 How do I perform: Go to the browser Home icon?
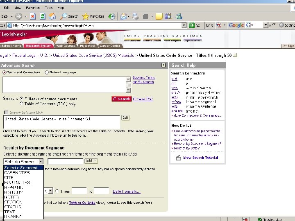click(52, 16)
